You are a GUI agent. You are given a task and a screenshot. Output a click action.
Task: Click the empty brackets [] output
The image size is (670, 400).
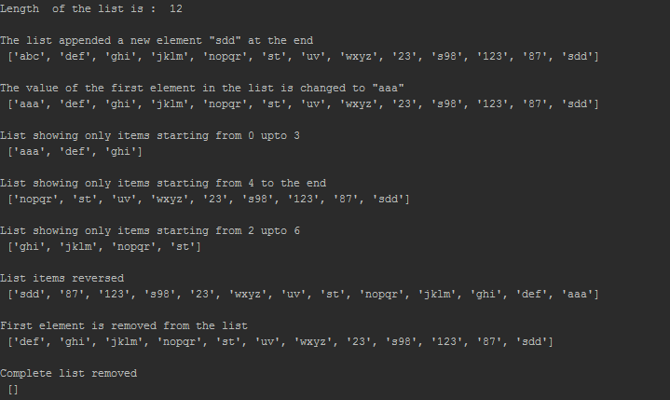pyautogui.click(x=13, y=389)
